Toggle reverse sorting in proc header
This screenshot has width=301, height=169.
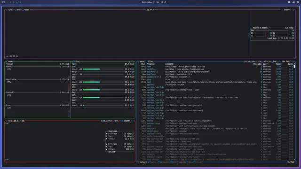click(267, 61)
